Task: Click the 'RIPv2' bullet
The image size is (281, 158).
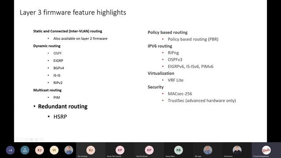Action: (58, 83)
